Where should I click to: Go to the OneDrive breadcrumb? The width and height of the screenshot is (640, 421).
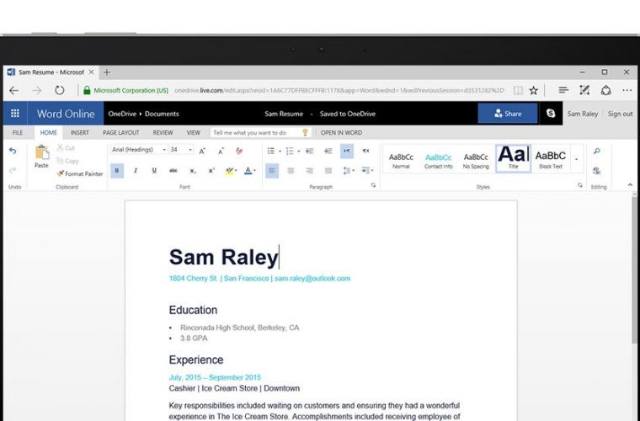pyautogui.click(x=122, y=114)
